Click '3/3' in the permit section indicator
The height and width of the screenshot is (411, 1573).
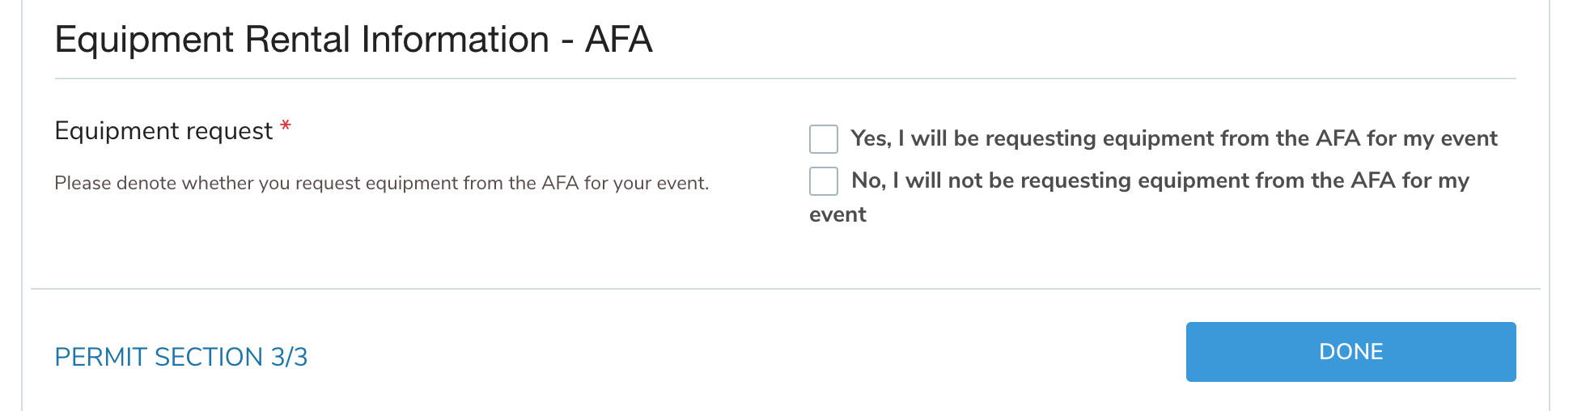coord(289,357)
